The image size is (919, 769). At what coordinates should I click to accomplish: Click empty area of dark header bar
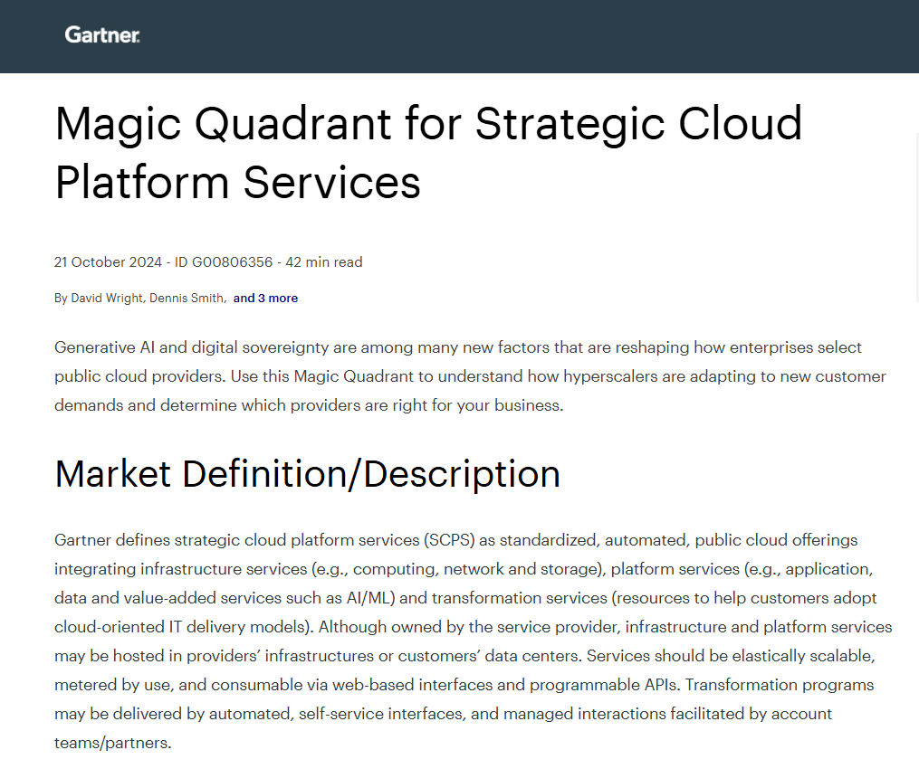coord(543,36)
